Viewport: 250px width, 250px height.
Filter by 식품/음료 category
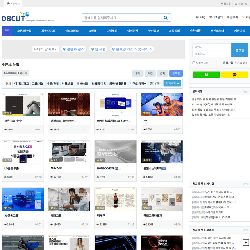68,84
